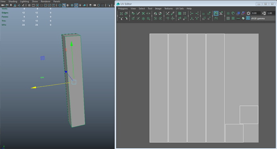Click the exposure value field showing 0.00

pyautogui.click(x=256, y=13)
